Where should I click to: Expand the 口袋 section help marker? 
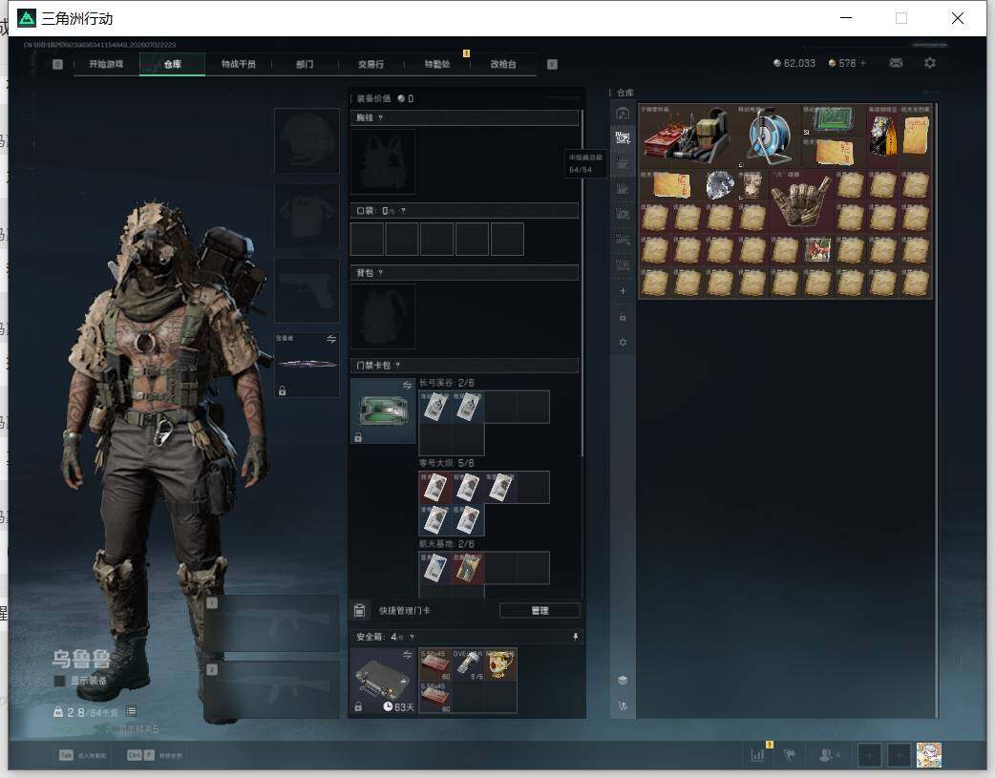403,211
